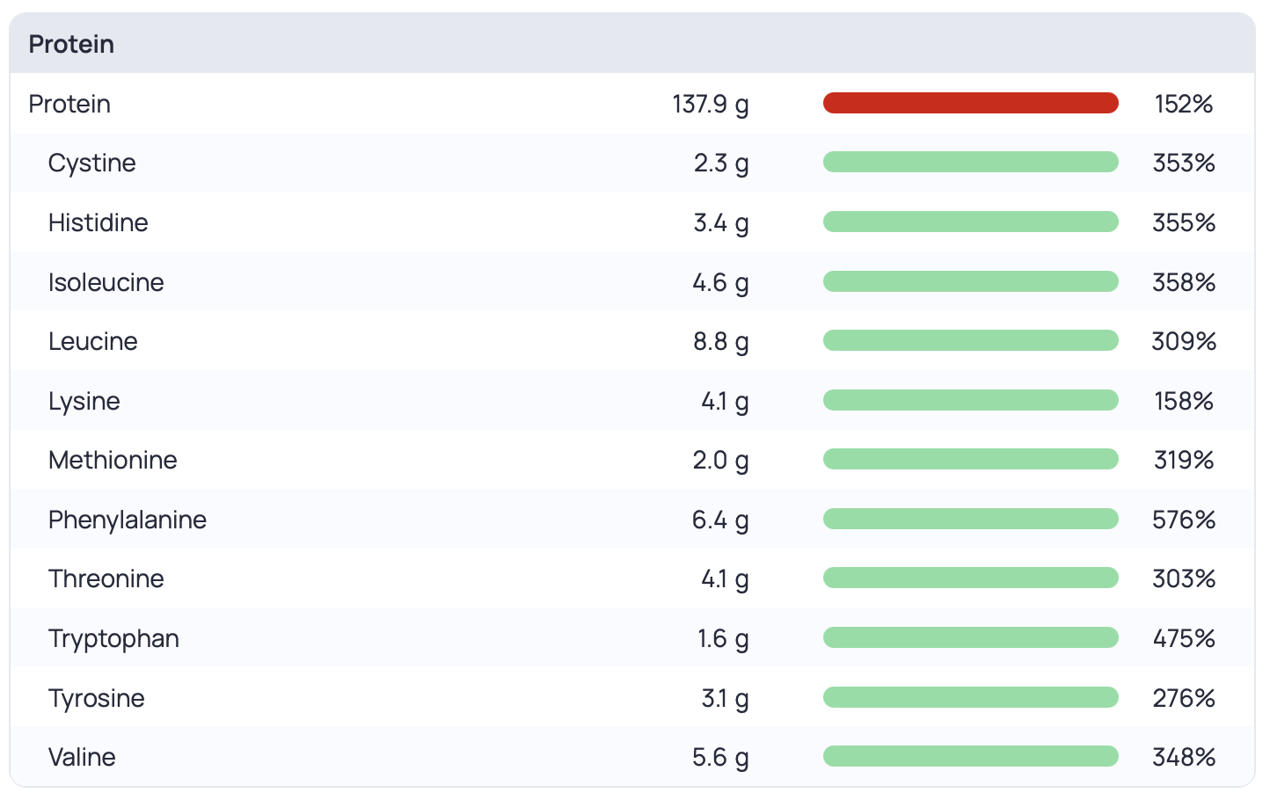Open the Cystine nutrient entry

coord(92,163)
